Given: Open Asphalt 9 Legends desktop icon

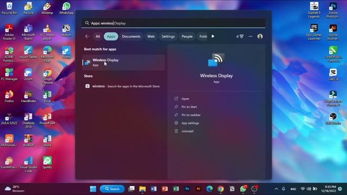Looking at the screenshot, I should (314, 10).
